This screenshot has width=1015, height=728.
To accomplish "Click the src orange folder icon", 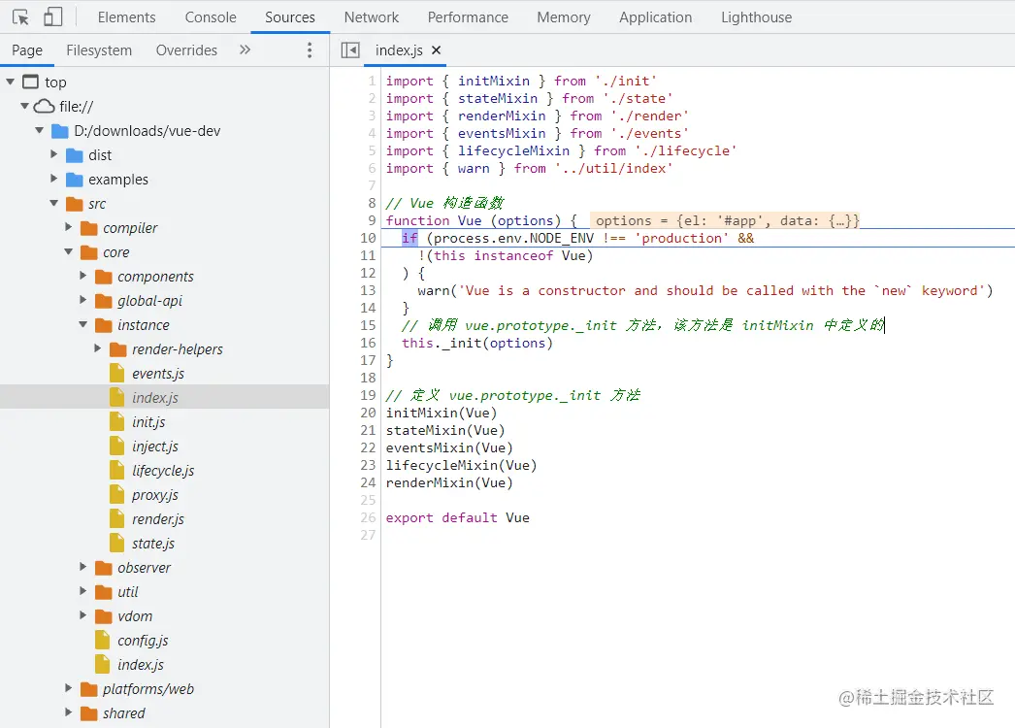I will [x=75, y=204].
